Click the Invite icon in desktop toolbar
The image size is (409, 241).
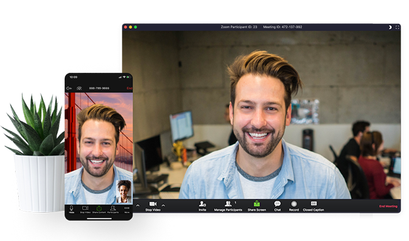tap(202, 206)
